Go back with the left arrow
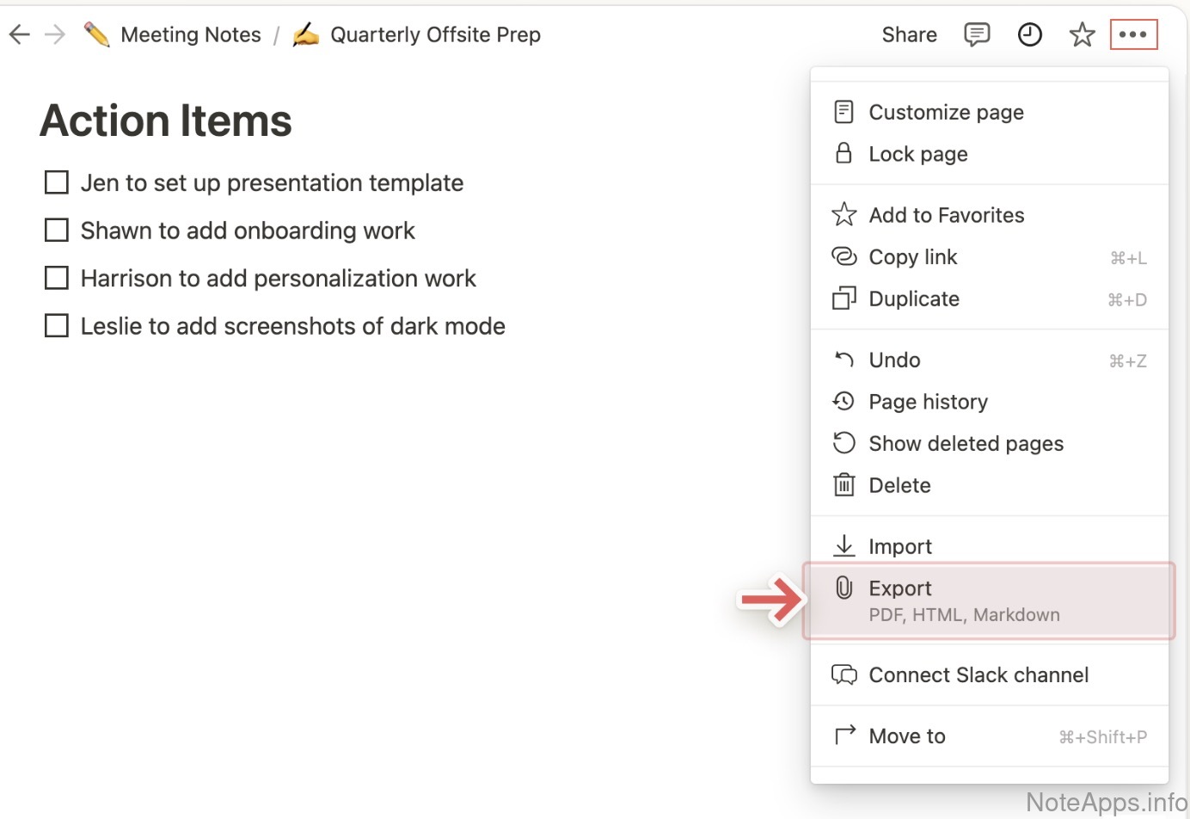 (19, 34)
